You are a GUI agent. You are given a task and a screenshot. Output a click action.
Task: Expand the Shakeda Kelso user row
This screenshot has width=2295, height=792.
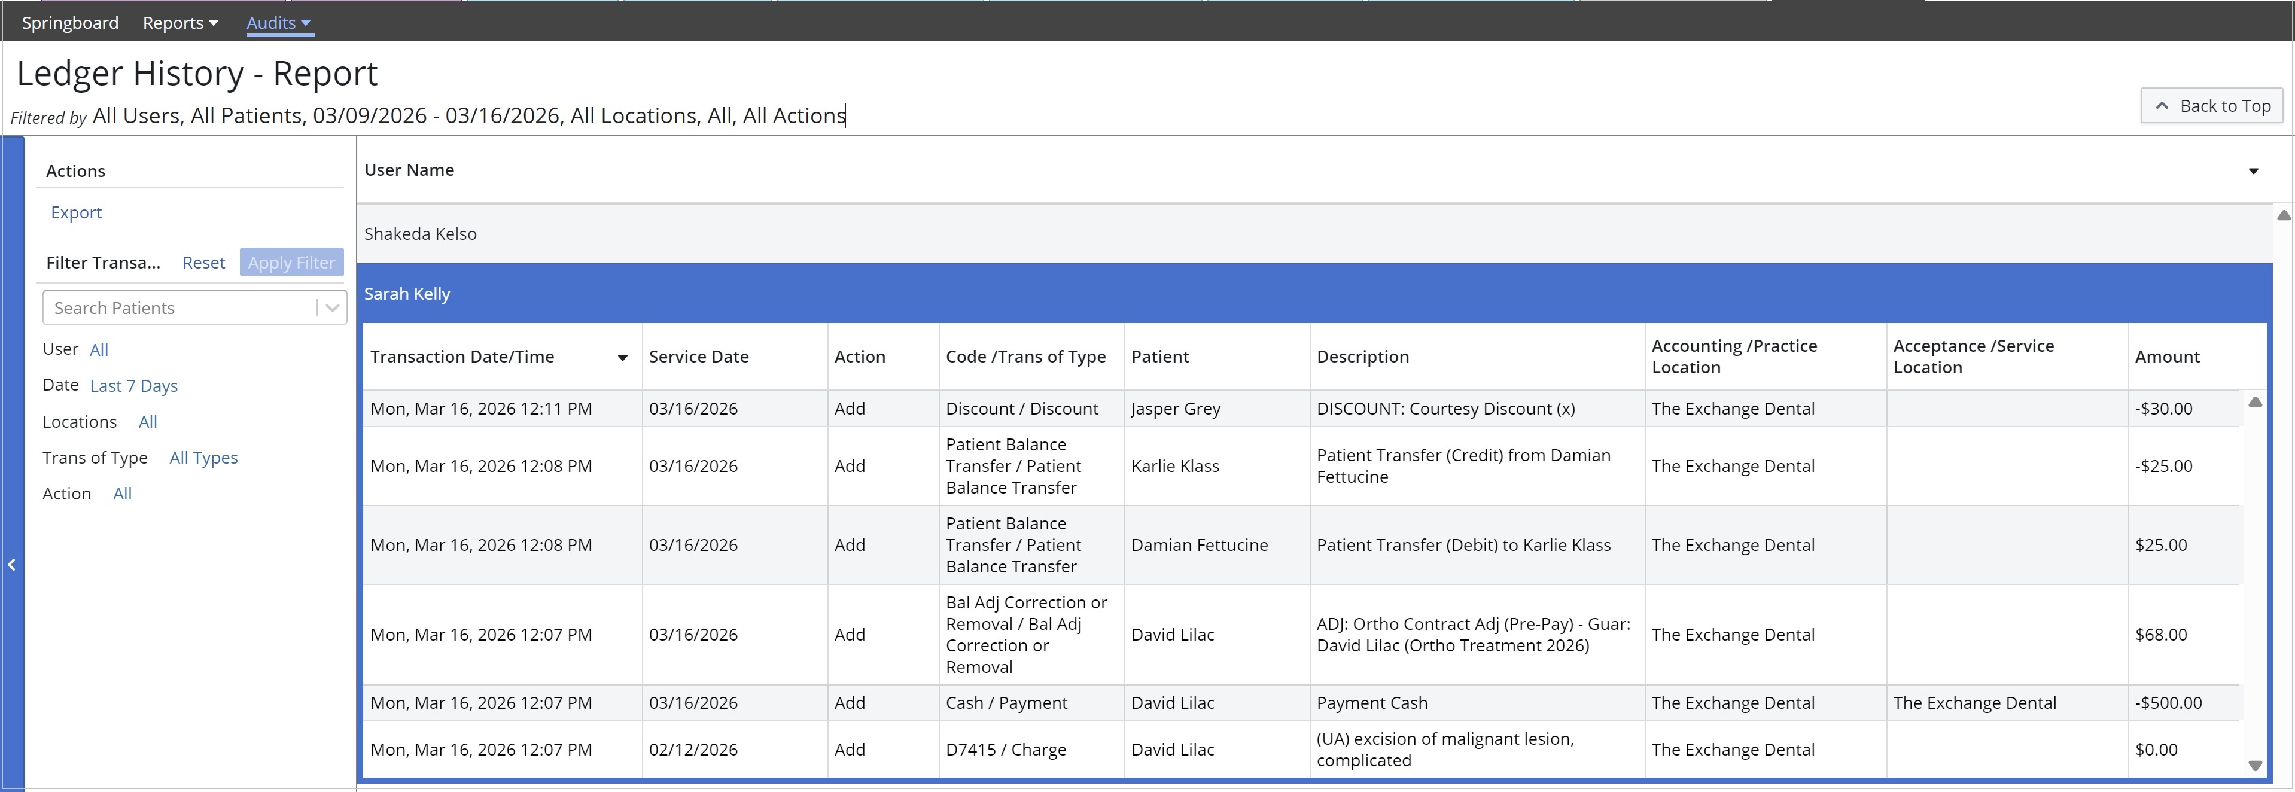coord(421,234)
